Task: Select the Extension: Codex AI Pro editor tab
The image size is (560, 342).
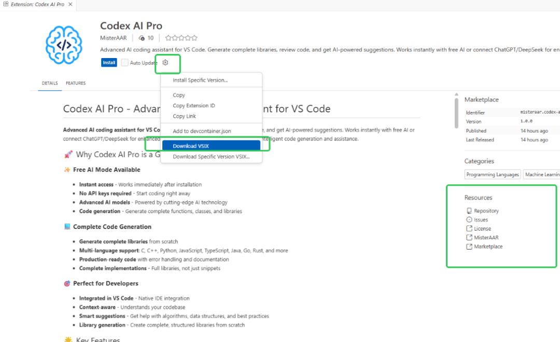Action: click(37, 4)
